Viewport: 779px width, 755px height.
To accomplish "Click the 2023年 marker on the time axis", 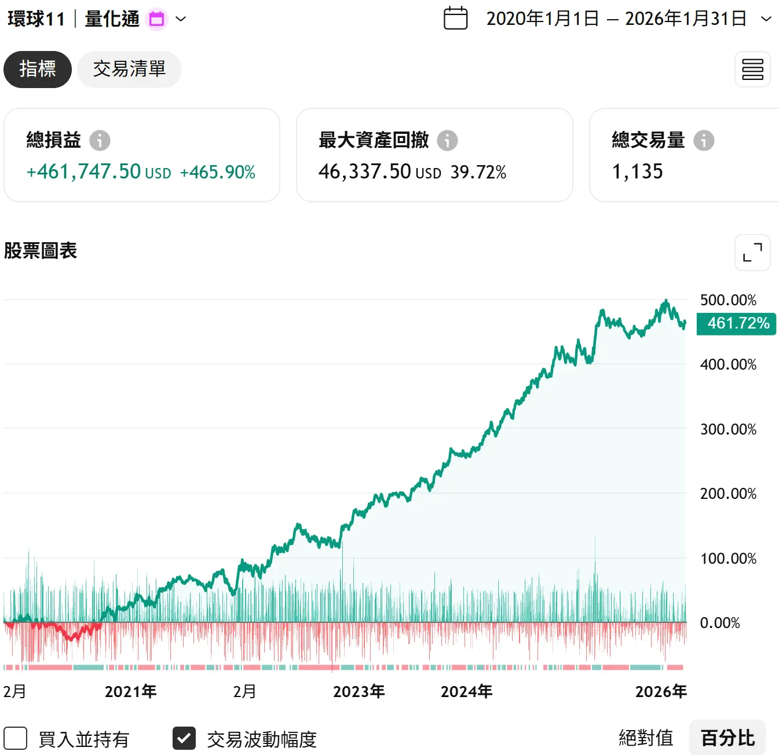I will pyautogui.click(x=359, y=692).
